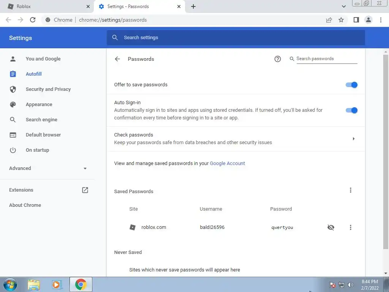Click the password value qwertyou
Image resolution: width=389 pixels, height=292 pixels.
(x=282, y=227)
